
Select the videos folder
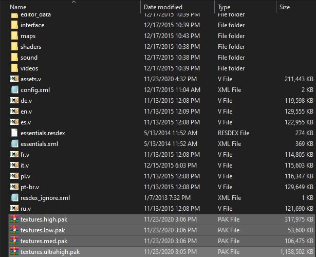point(29,68)
